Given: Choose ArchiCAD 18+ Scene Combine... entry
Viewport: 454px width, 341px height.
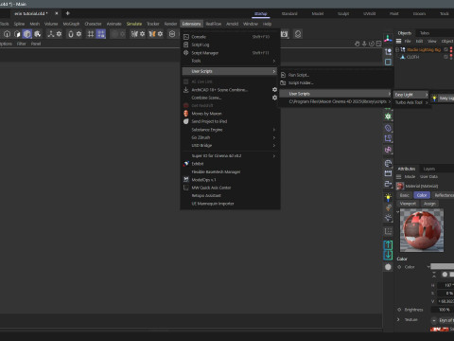Looking at the screenshot, I should pos(219,90).
